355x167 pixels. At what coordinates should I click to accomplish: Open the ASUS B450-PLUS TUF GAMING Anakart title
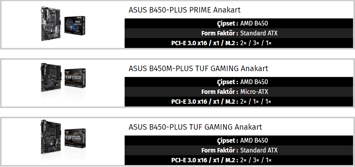tap(195, 127)
